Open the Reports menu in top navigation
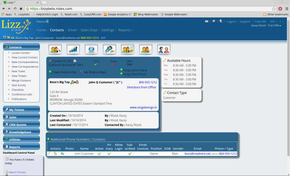This screenshot has height=176, width=290. point(124,30)
